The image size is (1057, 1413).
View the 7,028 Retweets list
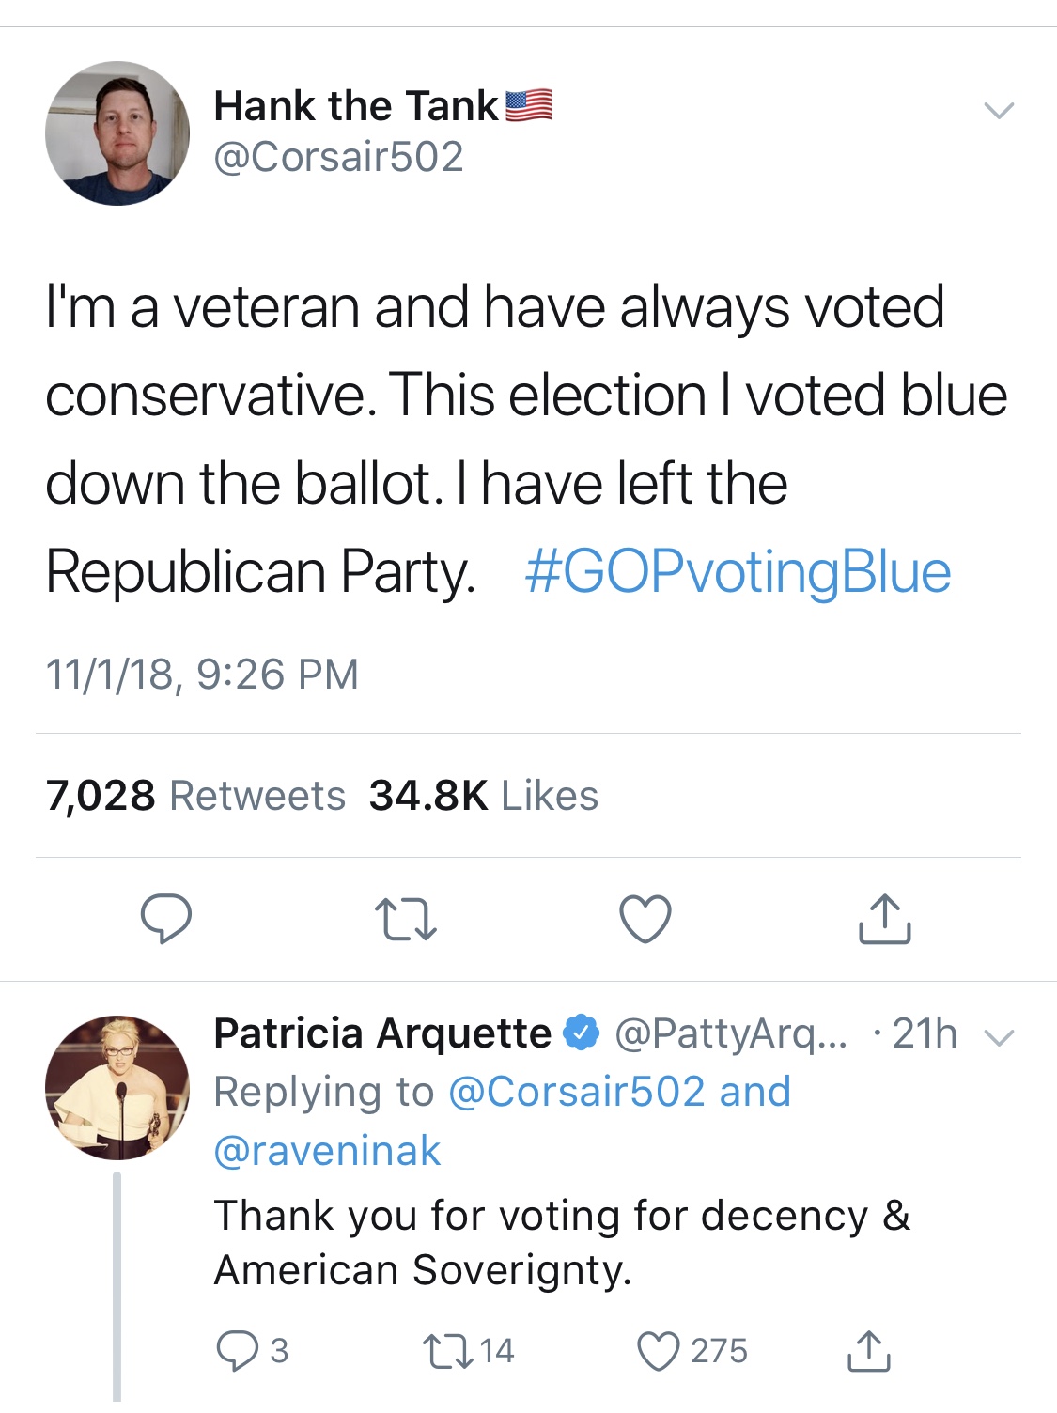pos(195,796)
